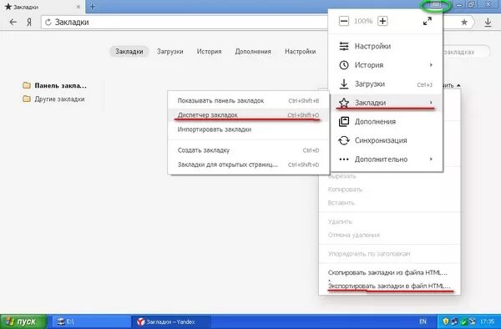Click the sliders icon next to Настройки
Image resolution: width=501 pixels, height=329 pixels.
344,46
